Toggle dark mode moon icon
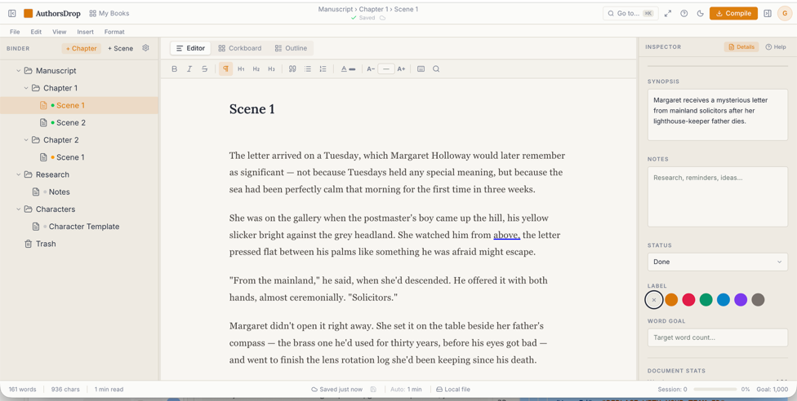 (700, 13)
